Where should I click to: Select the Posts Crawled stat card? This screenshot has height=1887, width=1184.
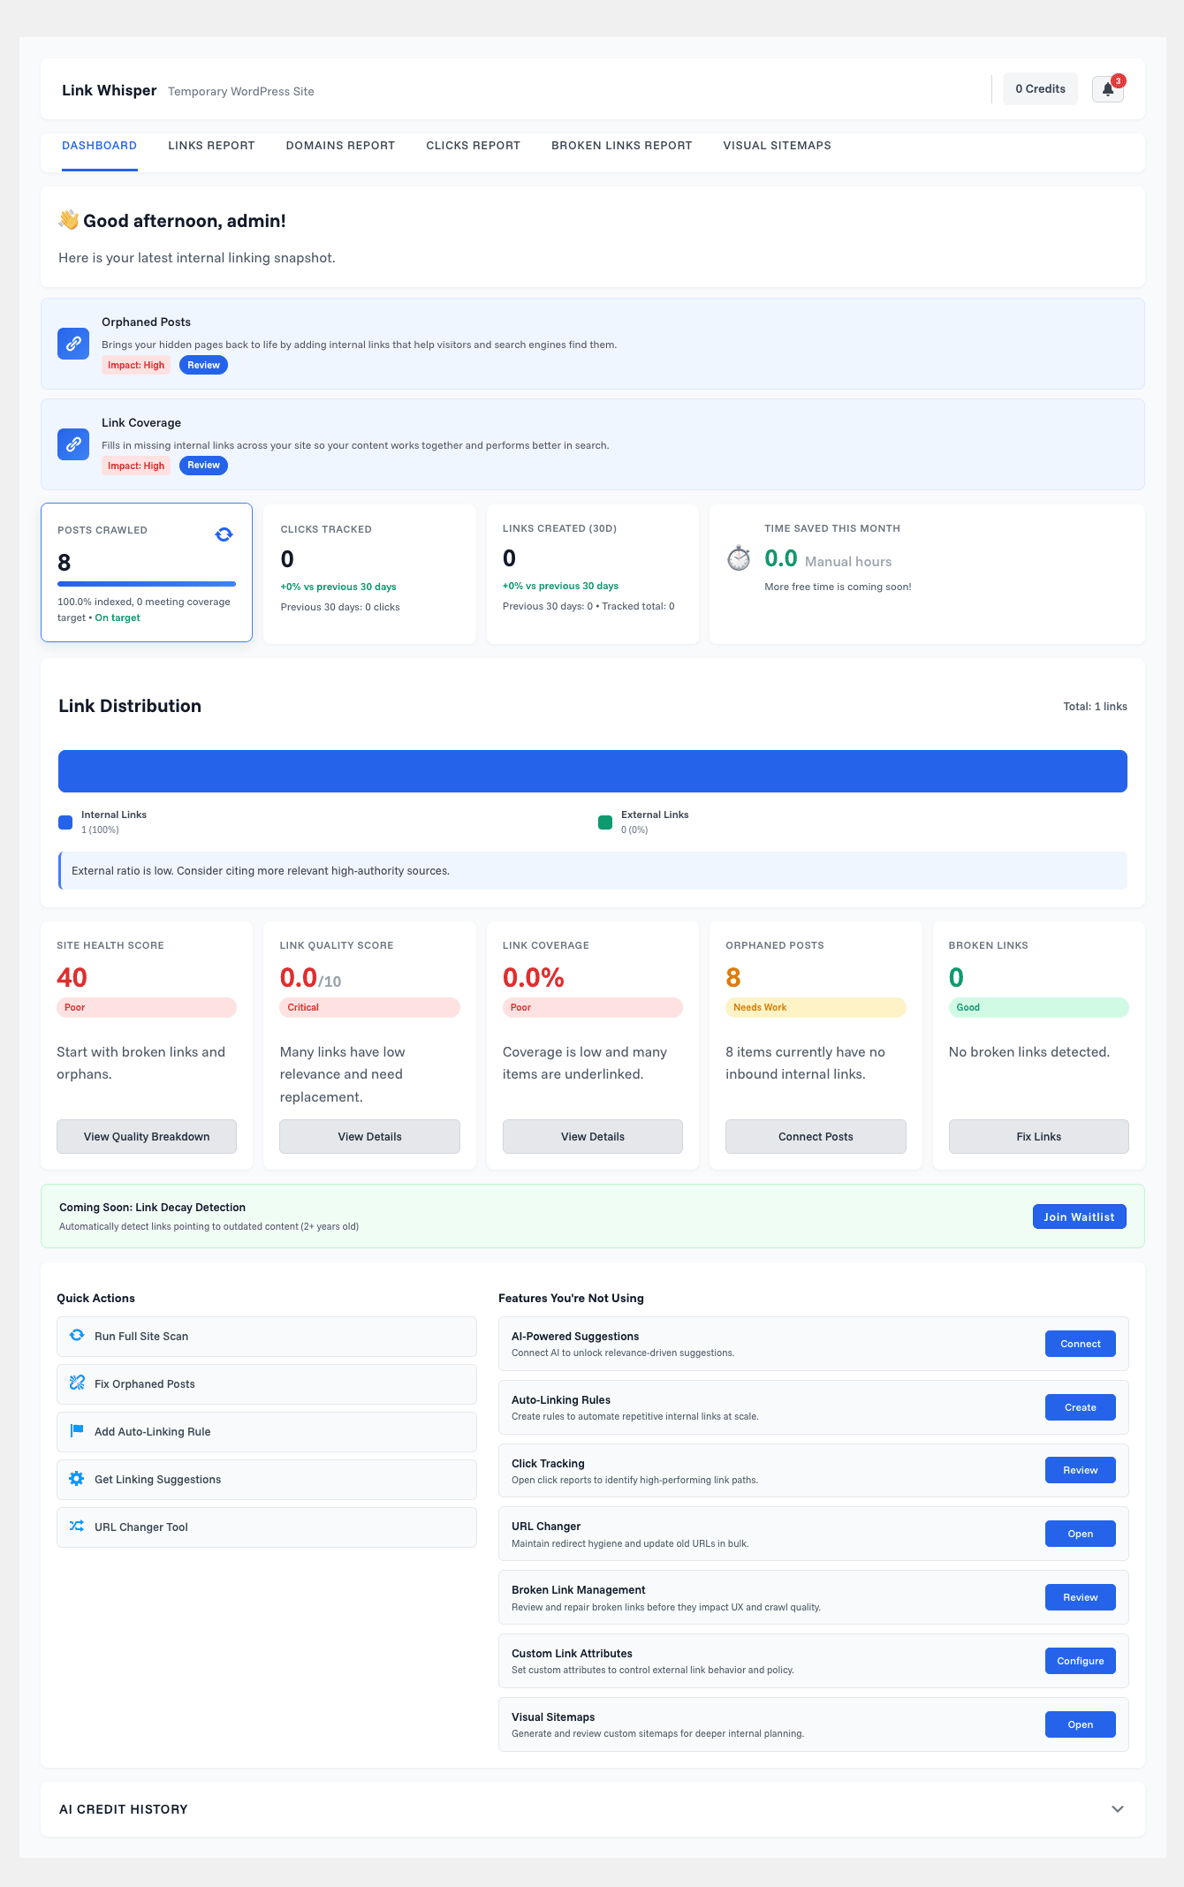click(x=147, y=572)
